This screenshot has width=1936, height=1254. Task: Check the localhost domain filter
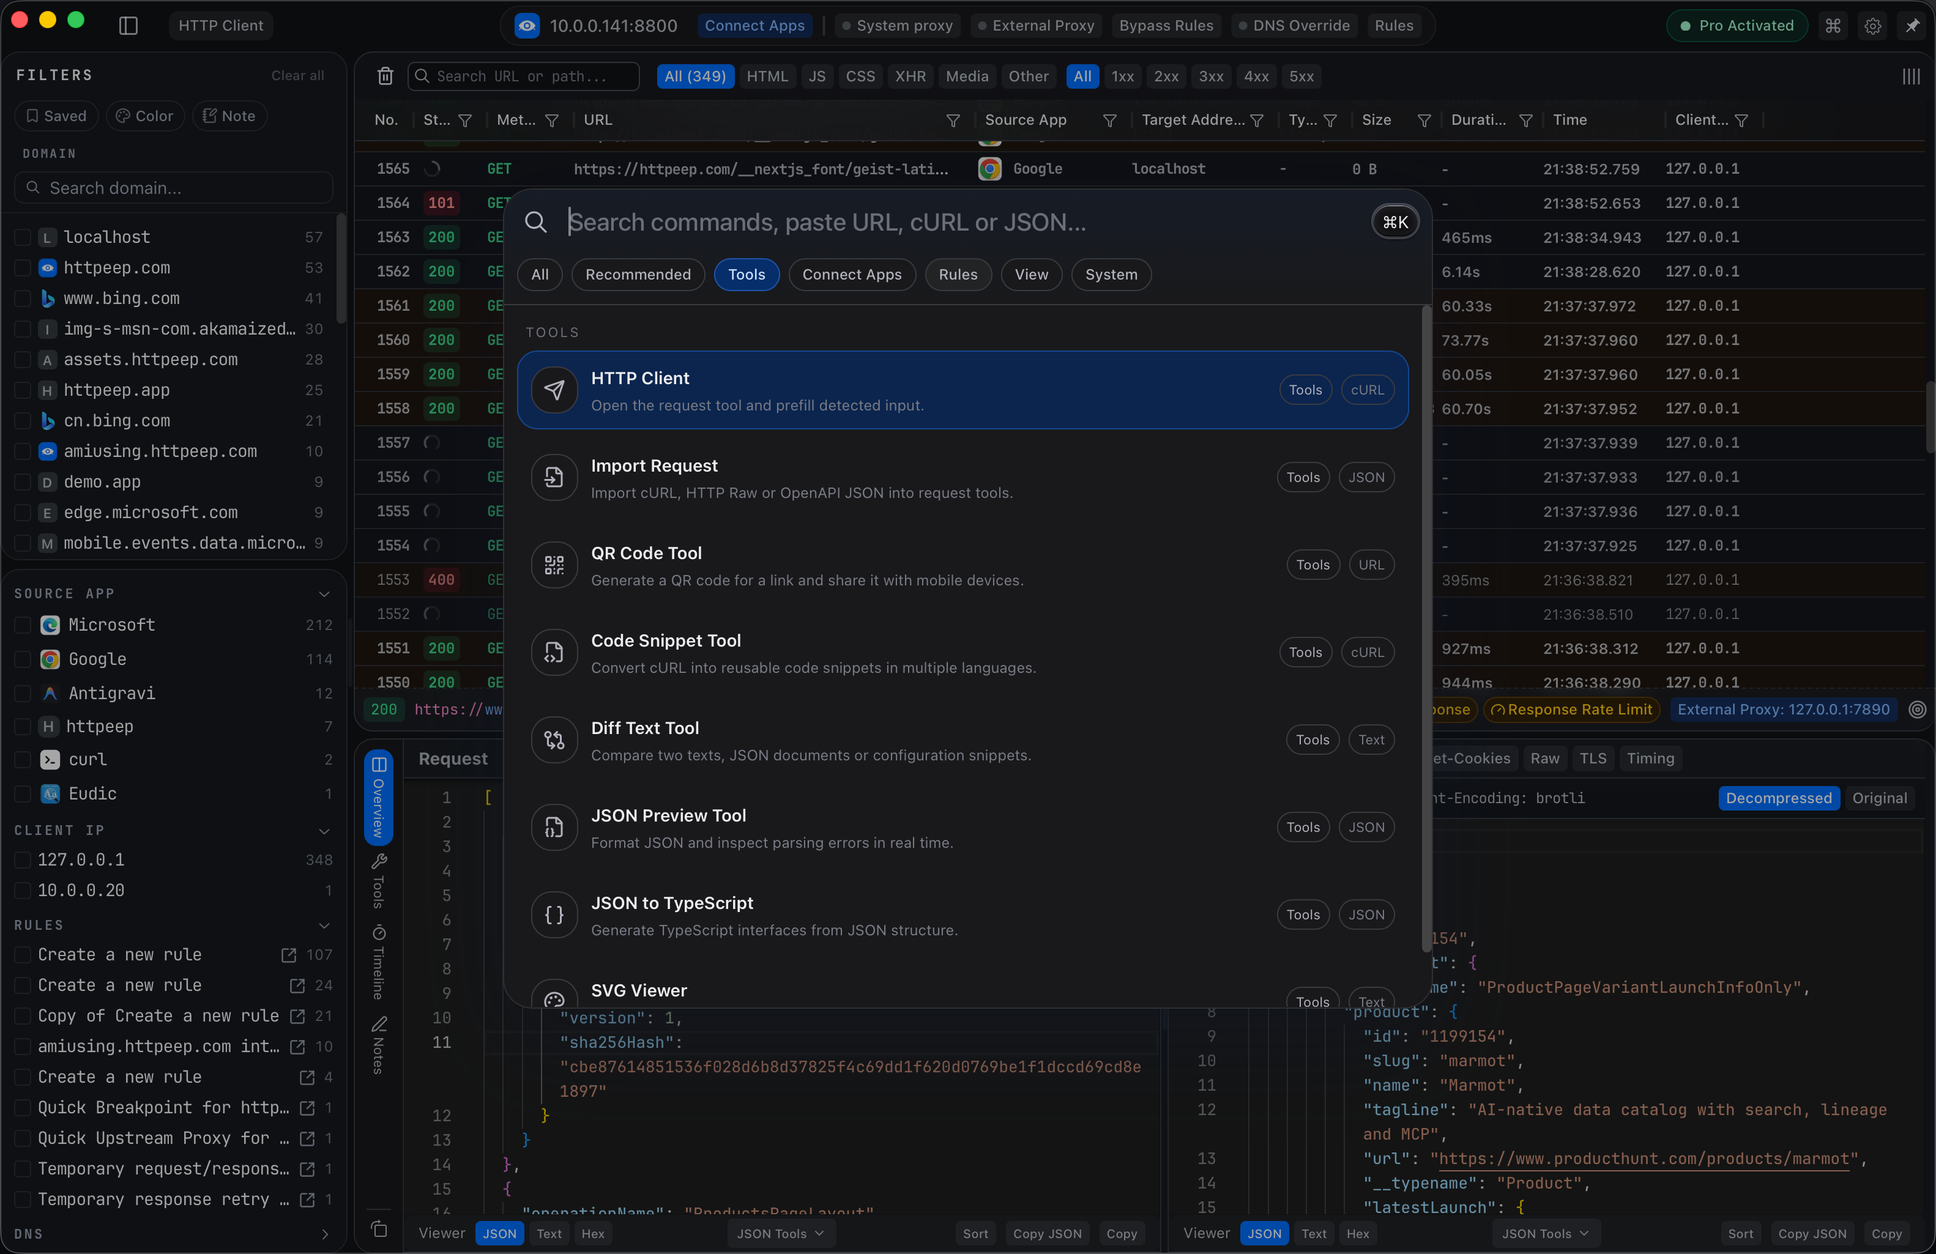pyautogui.click(x=23, y=237)
